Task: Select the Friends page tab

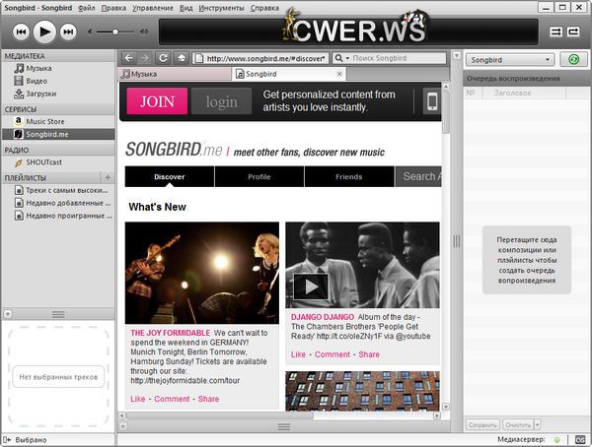Action: pos(349,177)
